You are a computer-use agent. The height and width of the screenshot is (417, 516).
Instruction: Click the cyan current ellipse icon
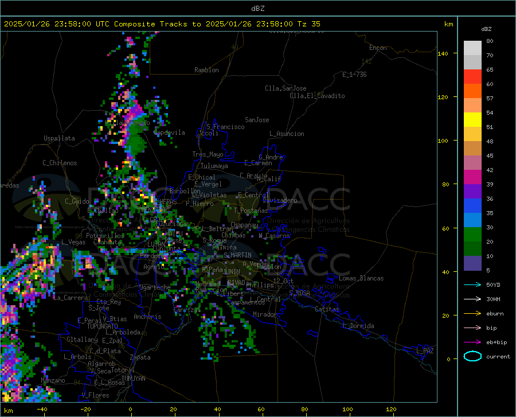(x=472, y=356)
